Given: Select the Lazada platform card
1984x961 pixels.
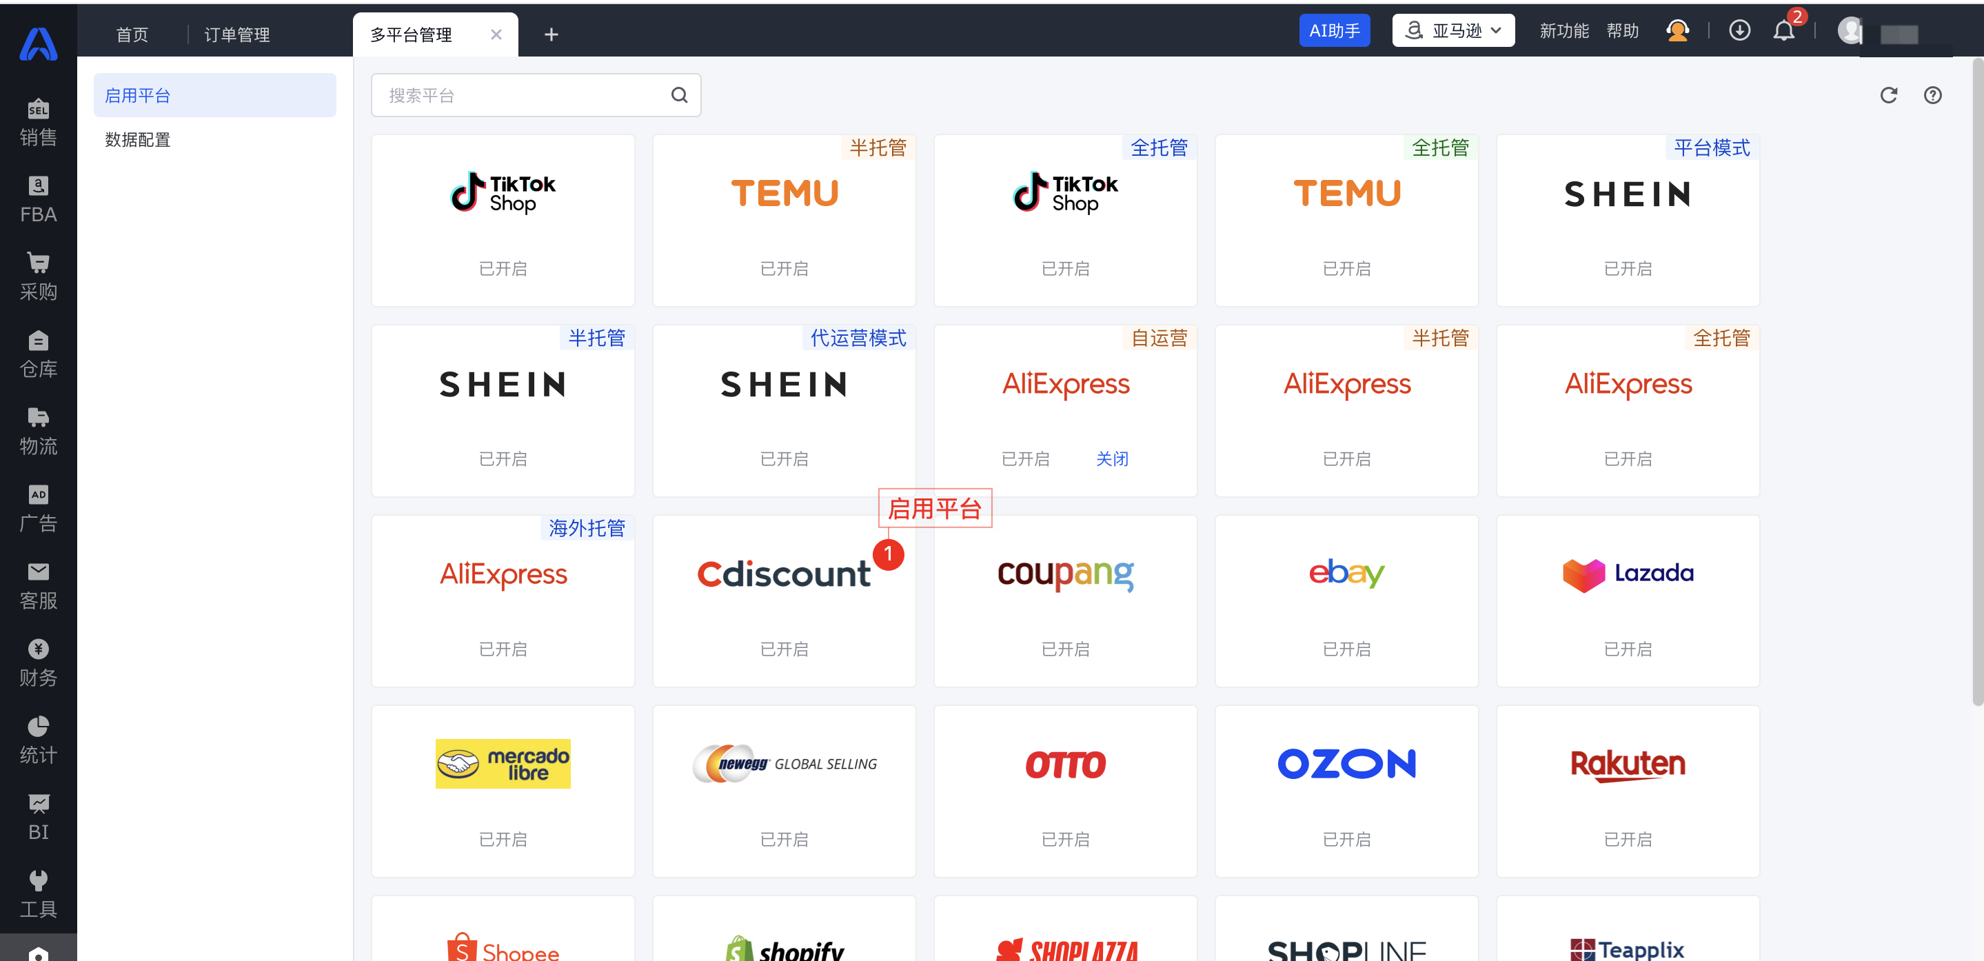Looking at the screenshot, I should coord(1628,600).
